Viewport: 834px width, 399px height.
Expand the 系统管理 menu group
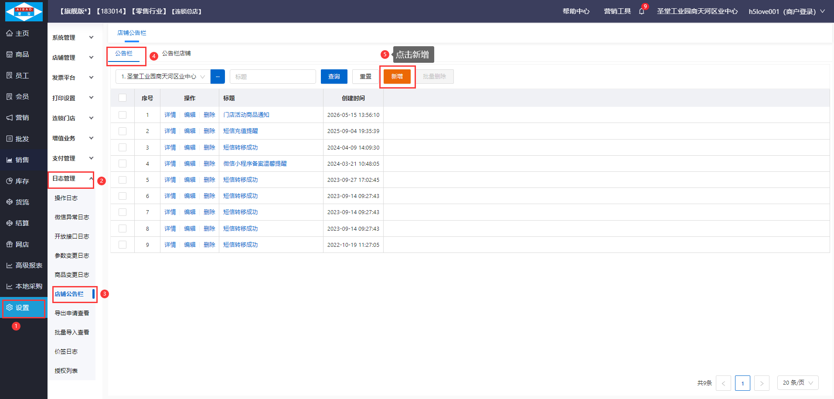[x=73, y=38]
